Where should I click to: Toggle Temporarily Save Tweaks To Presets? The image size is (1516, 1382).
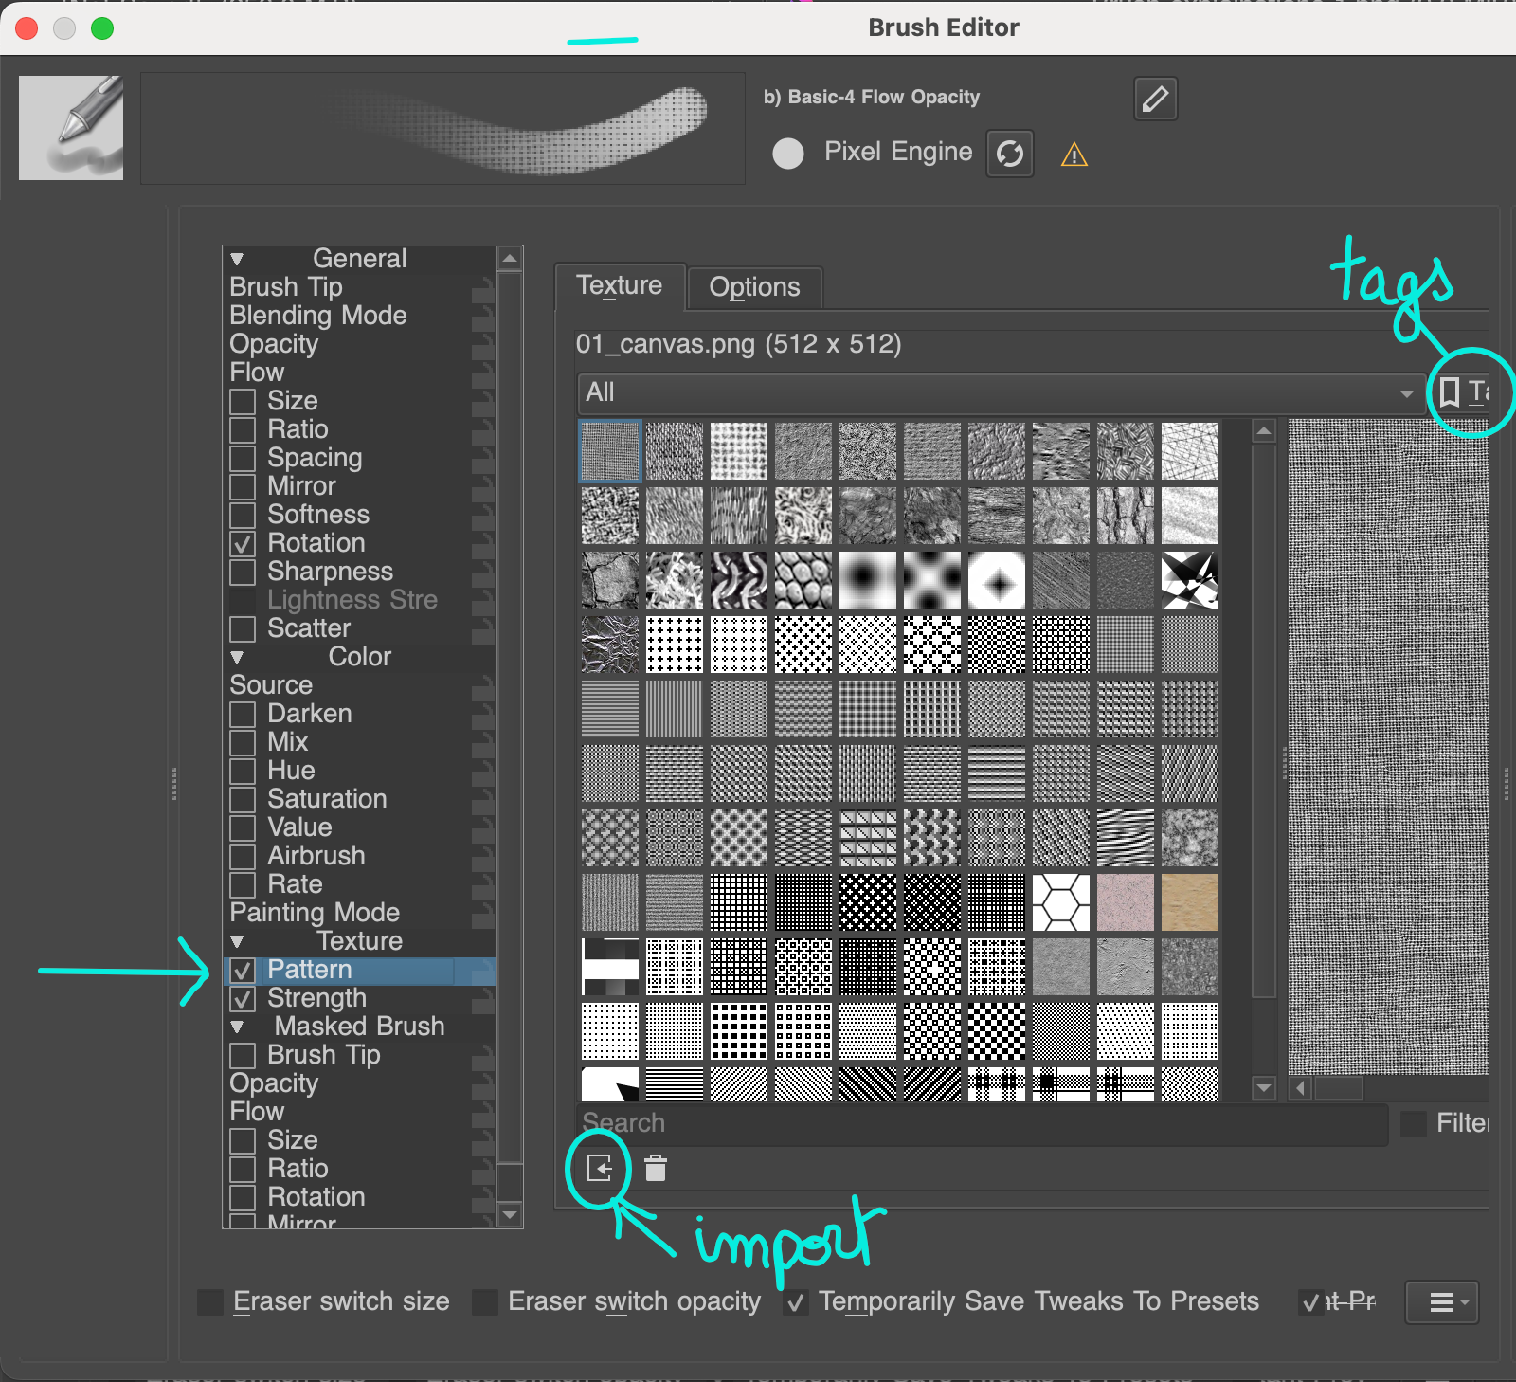click(x=796, y=1303)
